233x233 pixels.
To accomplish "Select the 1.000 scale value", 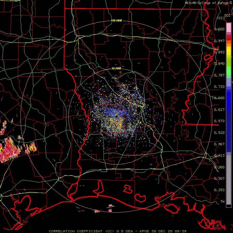I will 219,29.
